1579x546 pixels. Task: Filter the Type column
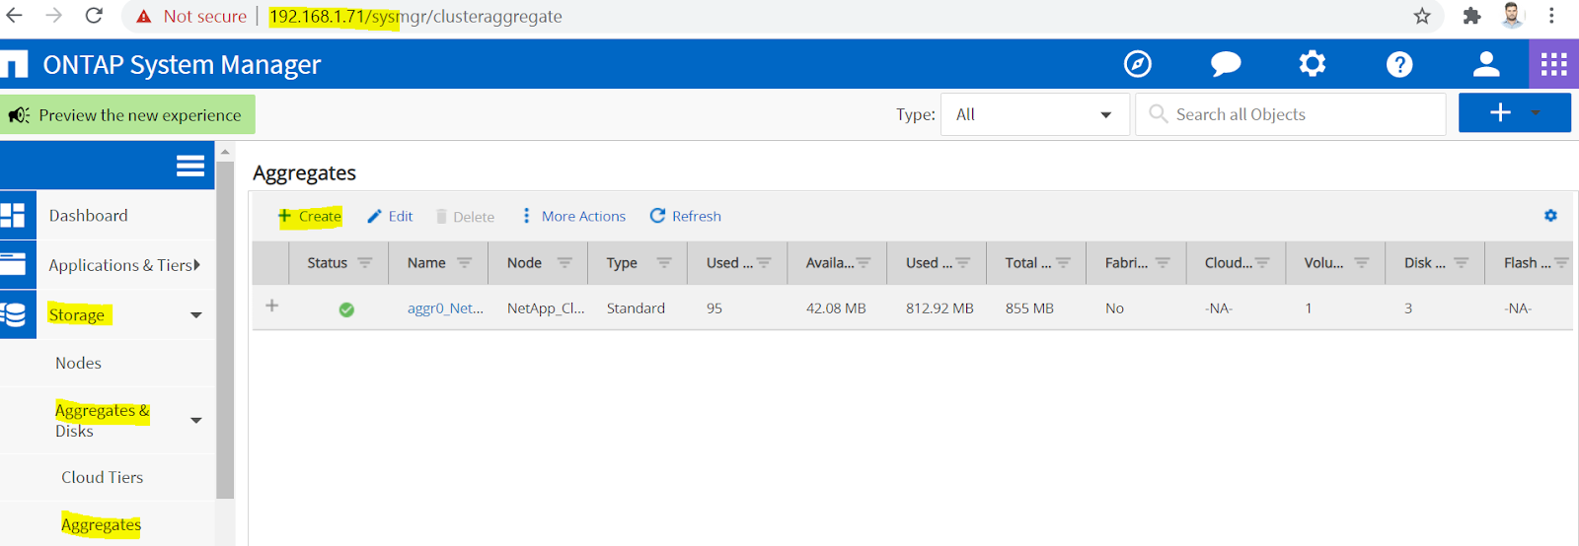click(664, 263)
